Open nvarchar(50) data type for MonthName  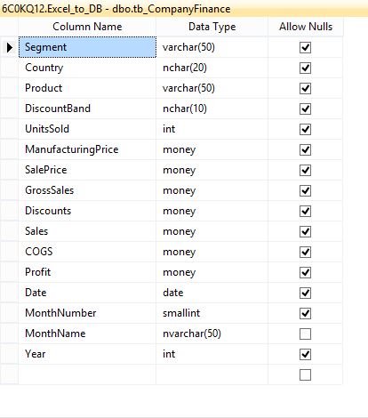click(x=212, y=334)
